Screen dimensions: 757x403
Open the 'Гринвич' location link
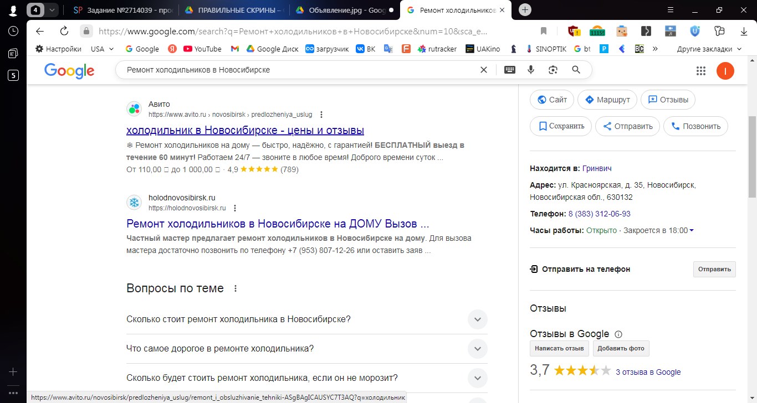click(597, 168)
